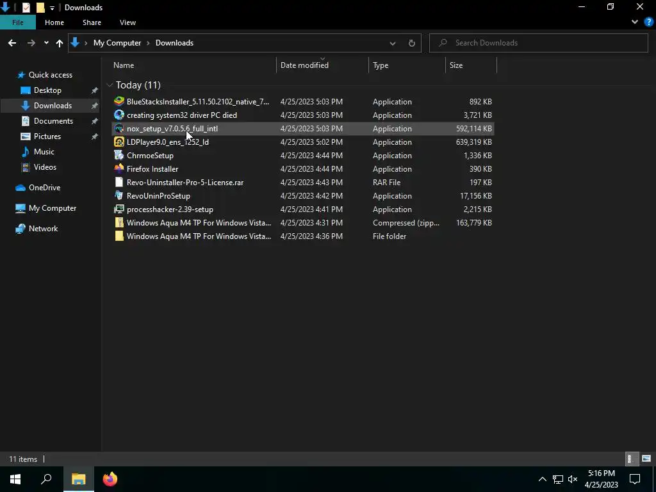Go forward with the forward arrow
656x492 pixels.
point(31,43)
